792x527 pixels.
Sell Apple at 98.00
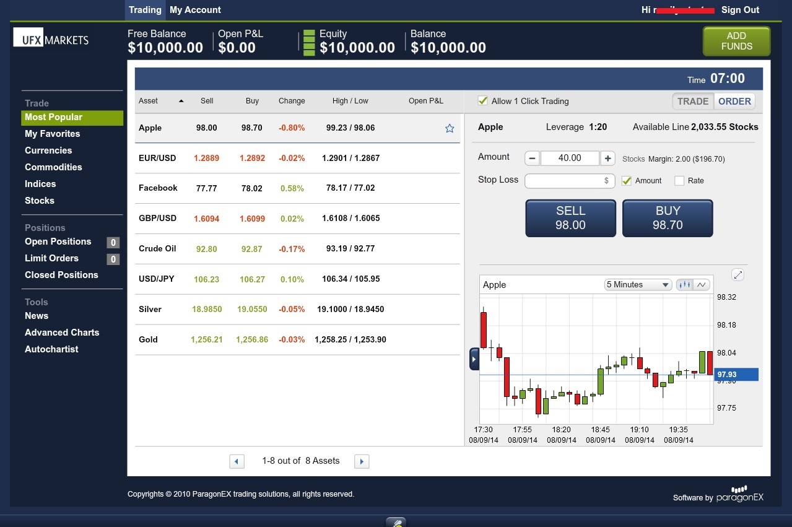pos(570,218)
